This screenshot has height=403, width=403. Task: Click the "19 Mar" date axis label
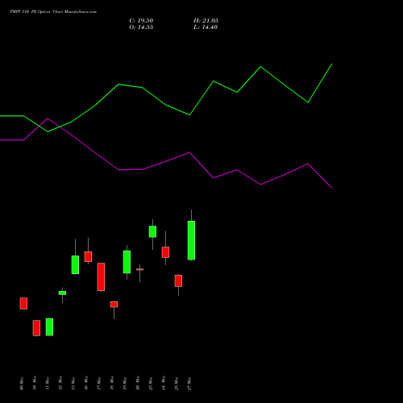[125, 384]
